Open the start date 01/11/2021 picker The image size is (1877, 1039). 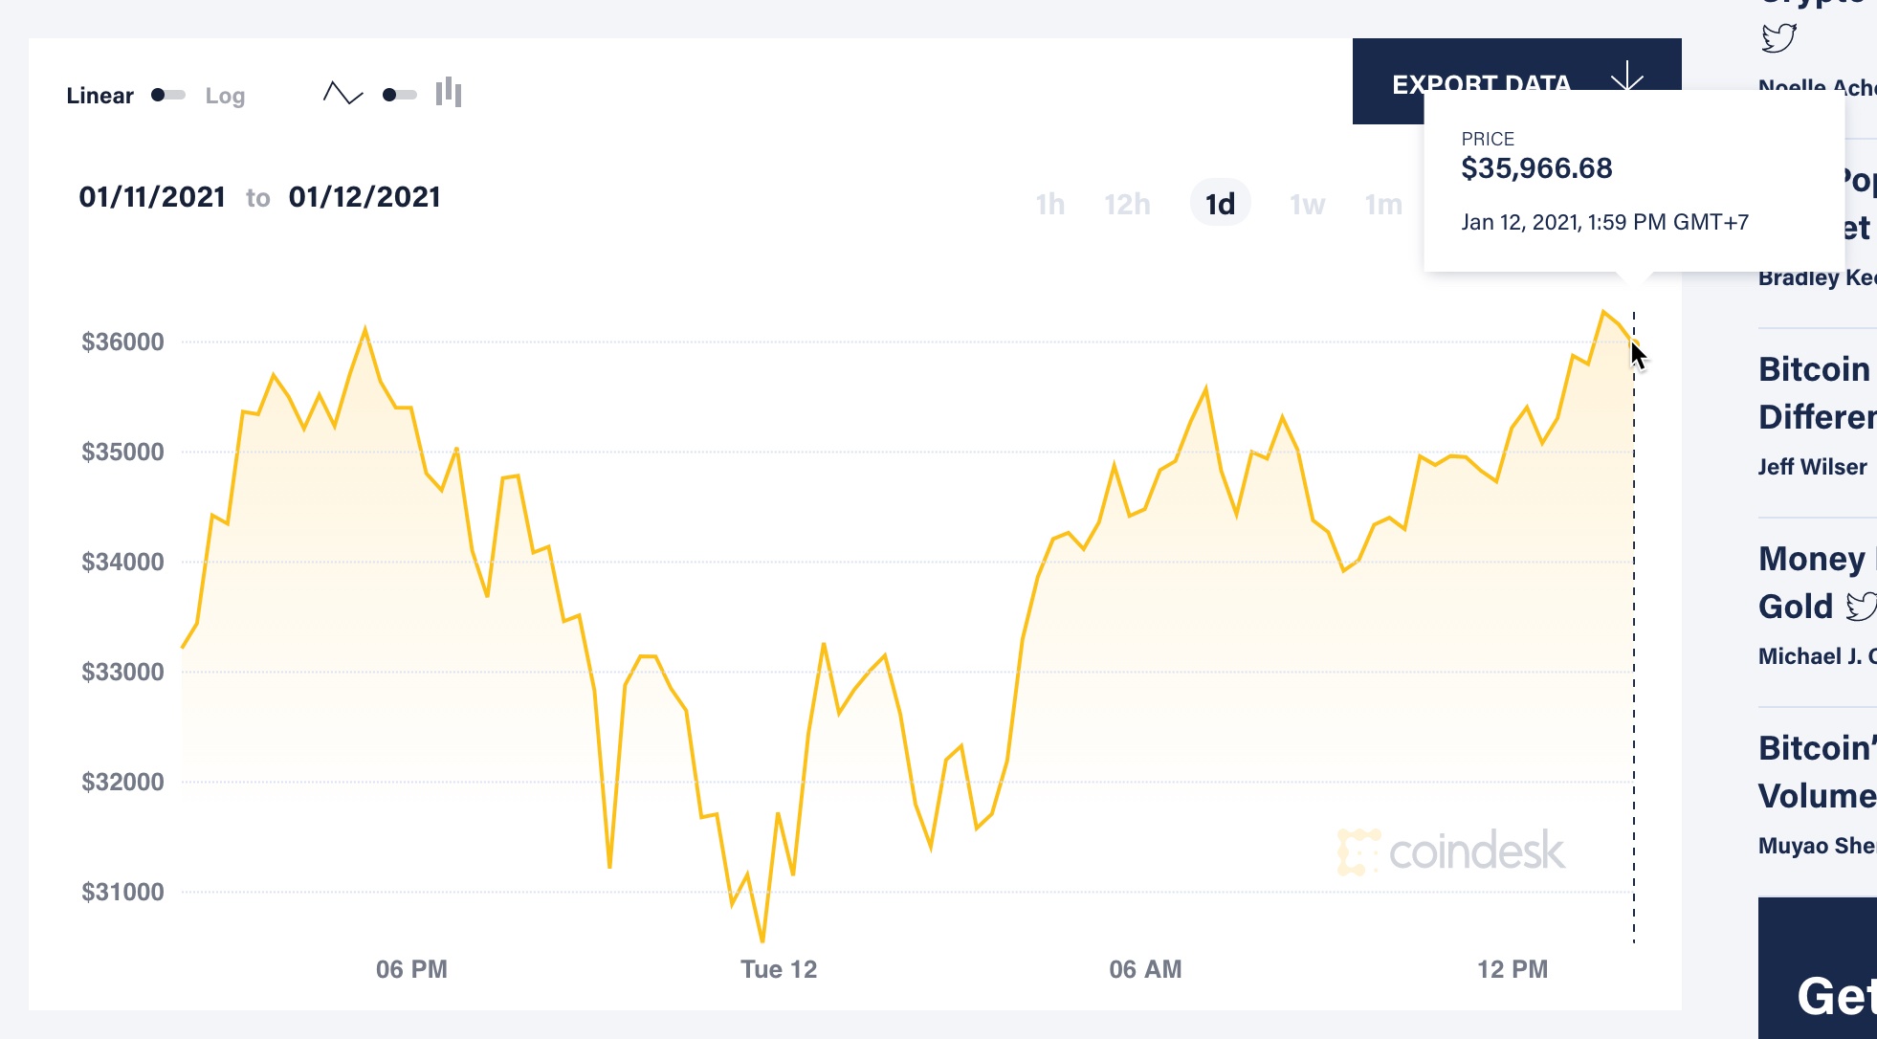tap(153, 198)
